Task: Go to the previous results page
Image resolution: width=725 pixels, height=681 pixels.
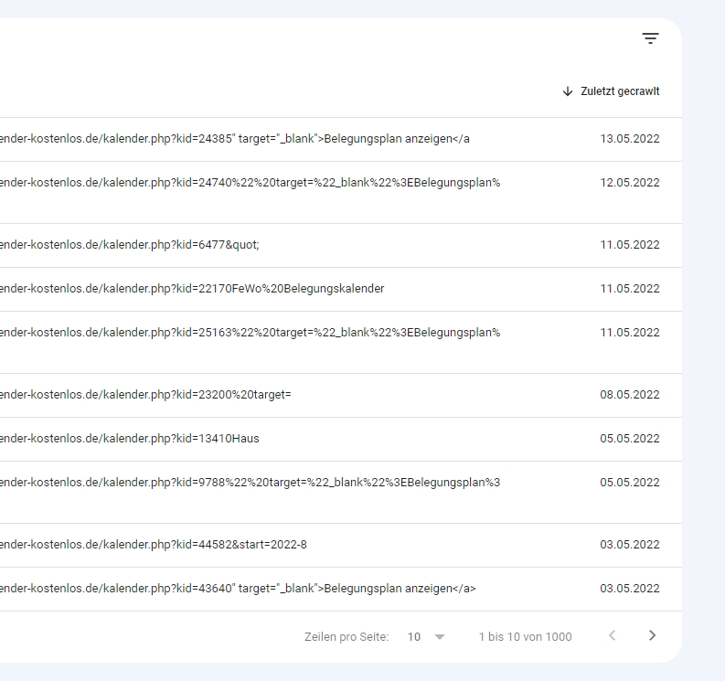Action: click(x=612, y=636)
